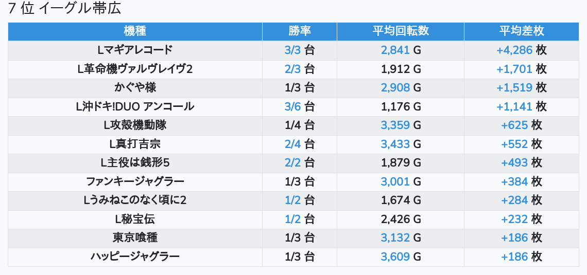Image resolution: width=587 pixels, height=275 pixels.
Task: Click the Lマギアレコード machine name
Action: [x=135, y=50]
